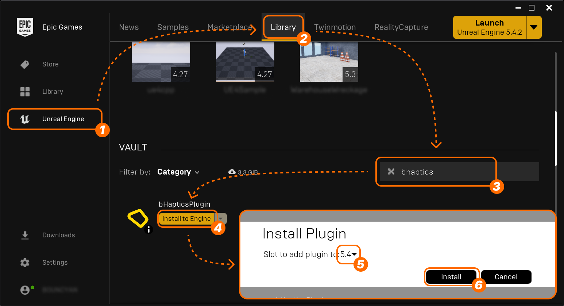The image size is (564, 306).
Task: Click the Epic Games title text
Action: pos(62,27)
